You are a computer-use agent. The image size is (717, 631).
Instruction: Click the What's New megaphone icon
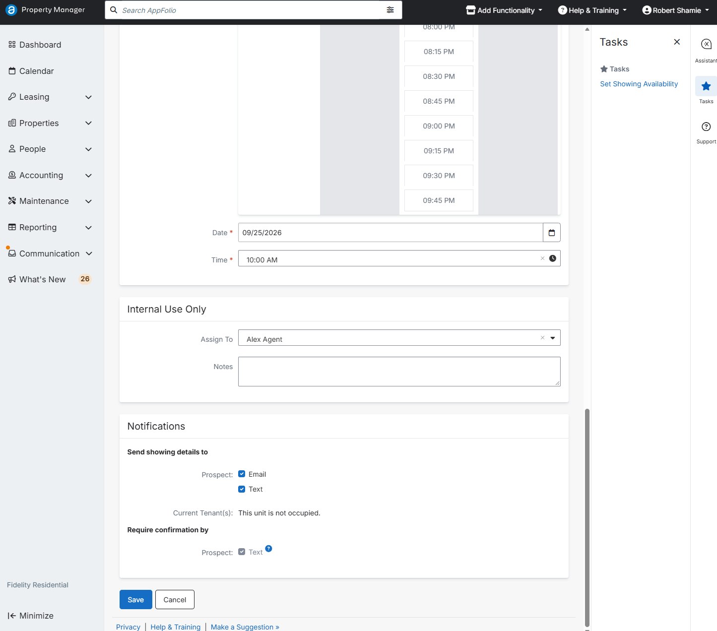(x=12, y=279)
